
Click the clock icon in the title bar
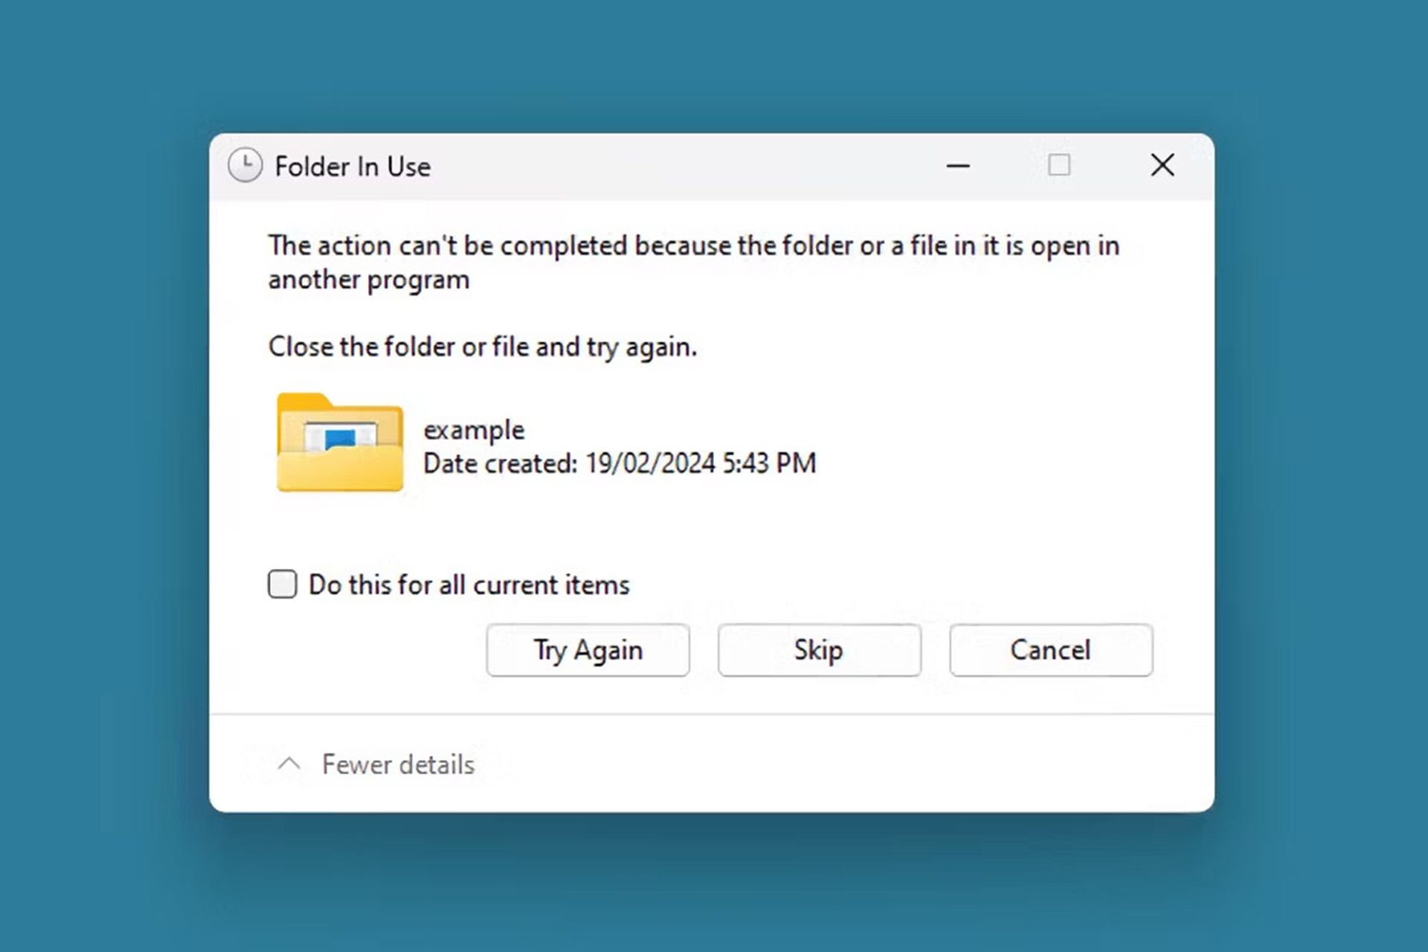245,165
